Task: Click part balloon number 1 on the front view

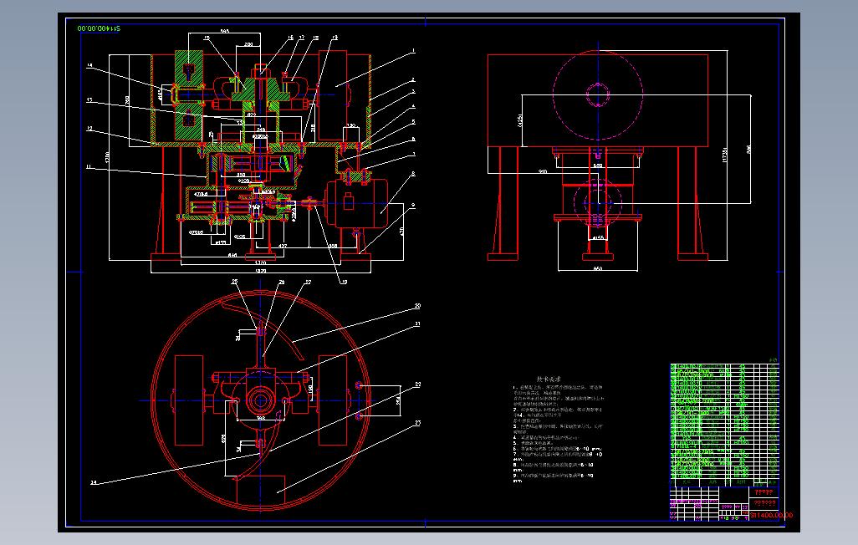Action: 414,50
